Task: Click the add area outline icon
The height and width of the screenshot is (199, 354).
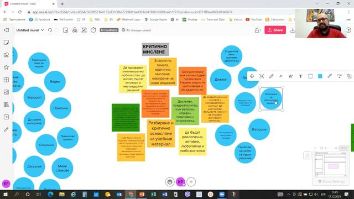Action: (65, 30)
